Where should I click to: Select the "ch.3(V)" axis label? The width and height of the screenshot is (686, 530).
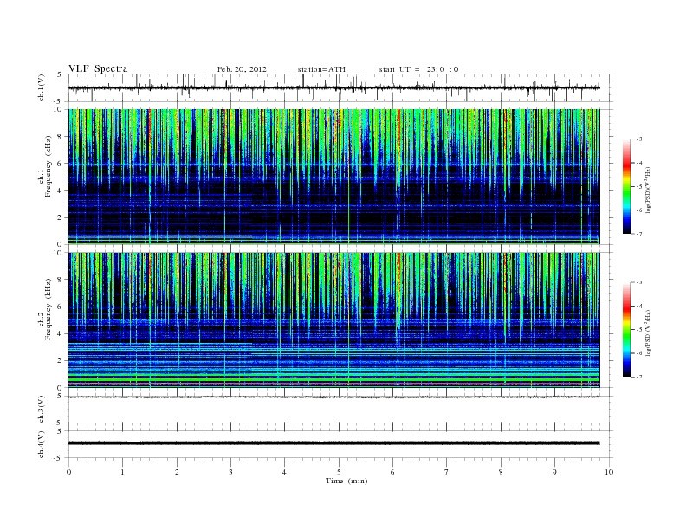tap(42, 410)
